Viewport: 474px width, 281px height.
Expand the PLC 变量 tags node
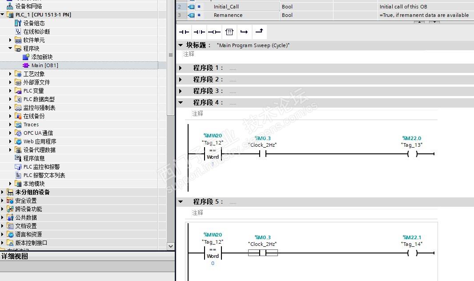(10, 91)
